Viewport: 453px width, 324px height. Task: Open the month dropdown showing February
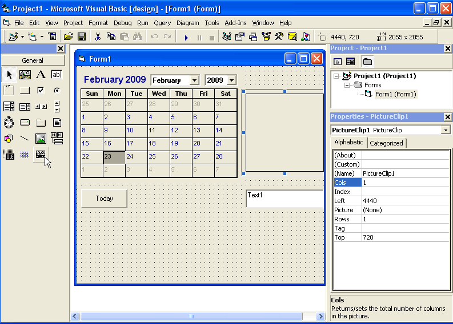195,80
